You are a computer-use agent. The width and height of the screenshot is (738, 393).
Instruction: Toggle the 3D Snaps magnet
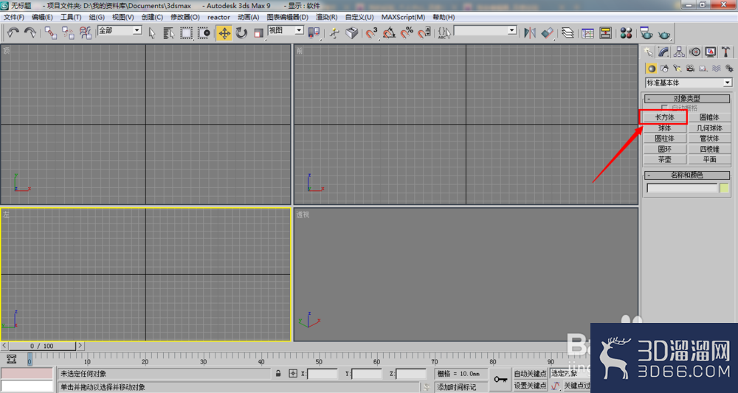click(x=372, y=33)
